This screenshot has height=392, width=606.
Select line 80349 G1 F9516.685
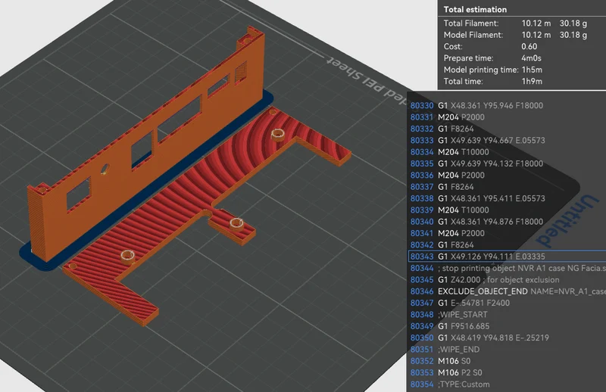[507, 326]
